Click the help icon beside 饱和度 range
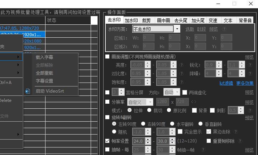This screenshot has width=258, height=155. pos(182,82)
